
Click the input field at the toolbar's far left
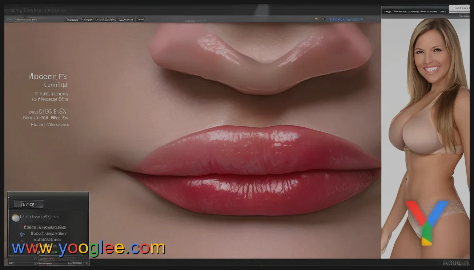coord(26,20)
